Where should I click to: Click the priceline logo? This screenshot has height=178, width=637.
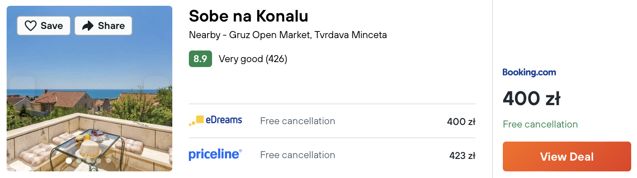pos(215,155)
